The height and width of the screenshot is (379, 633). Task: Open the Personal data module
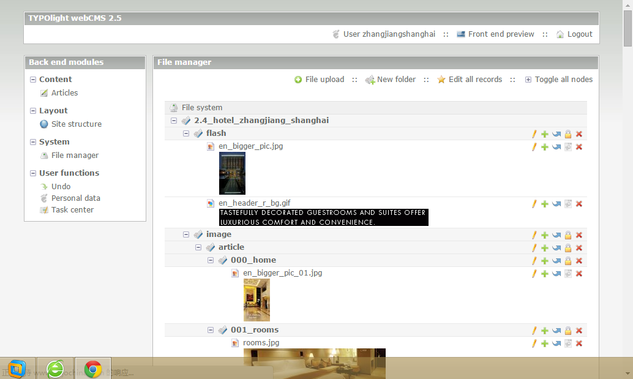coord(75,198)
